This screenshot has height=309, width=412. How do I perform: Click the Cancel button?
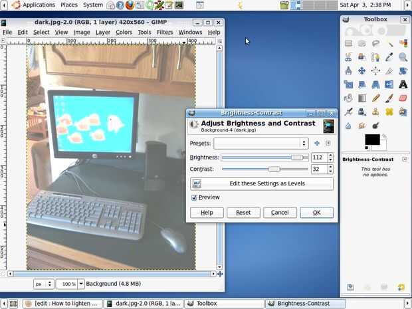pos(280,213)
